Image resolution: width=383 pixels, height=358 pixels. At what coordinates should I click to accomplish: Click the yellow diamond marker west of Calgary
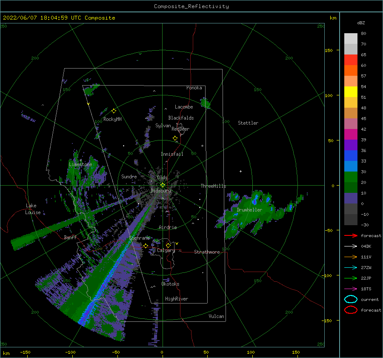[146, 246]
